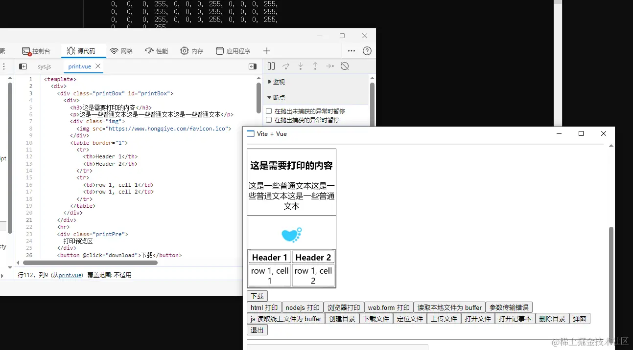Image resolution: width=633 pixels, height=350 pixels.
Task: Click the 参数传输错误 button
Action: pyautogui.click(x=509, y=307)
